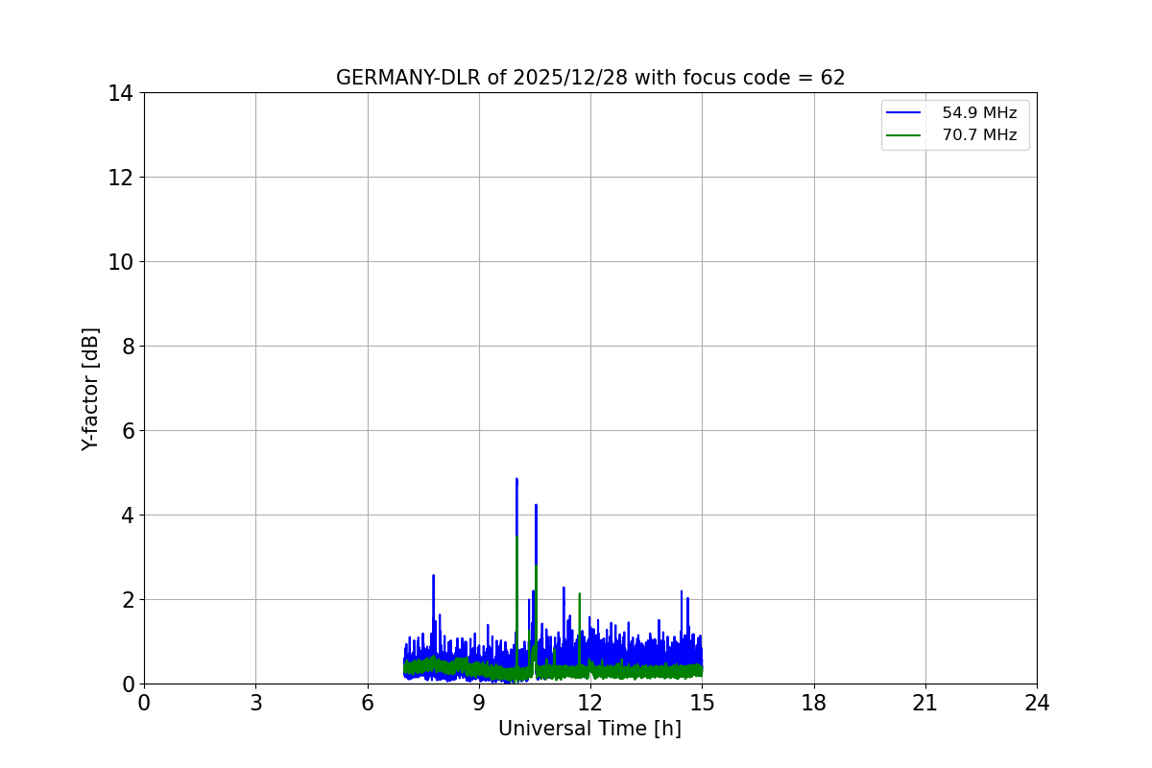Click y-axis tick label 2

point(126,600)
